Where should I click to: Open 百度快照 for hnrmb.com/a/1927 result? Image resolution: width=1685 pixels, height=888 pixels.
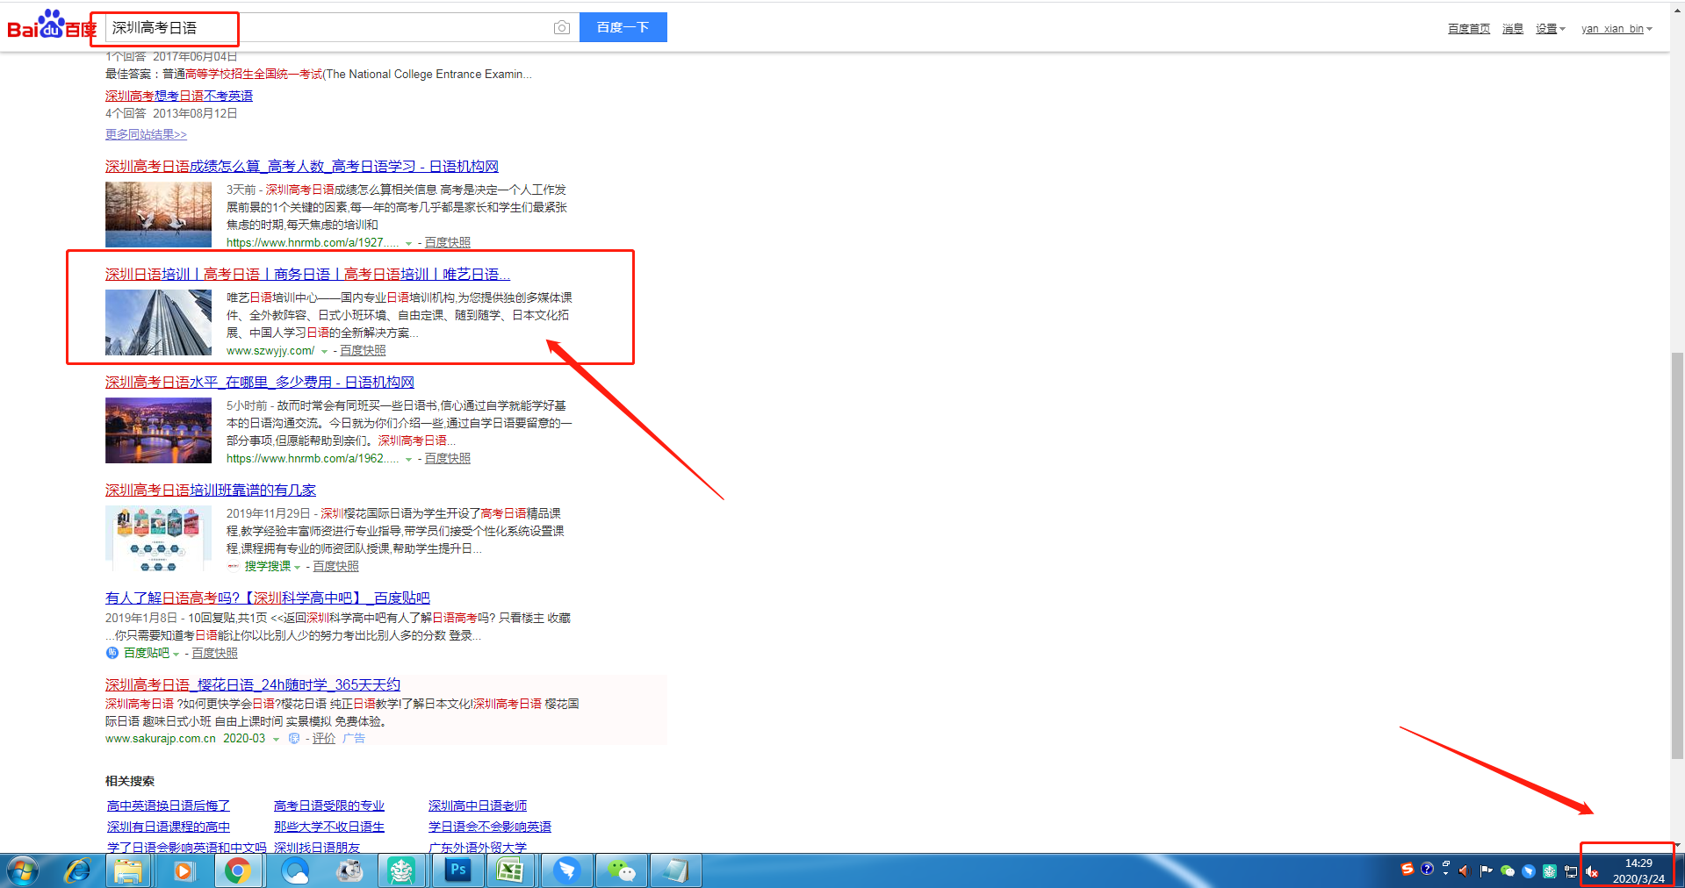448,242
